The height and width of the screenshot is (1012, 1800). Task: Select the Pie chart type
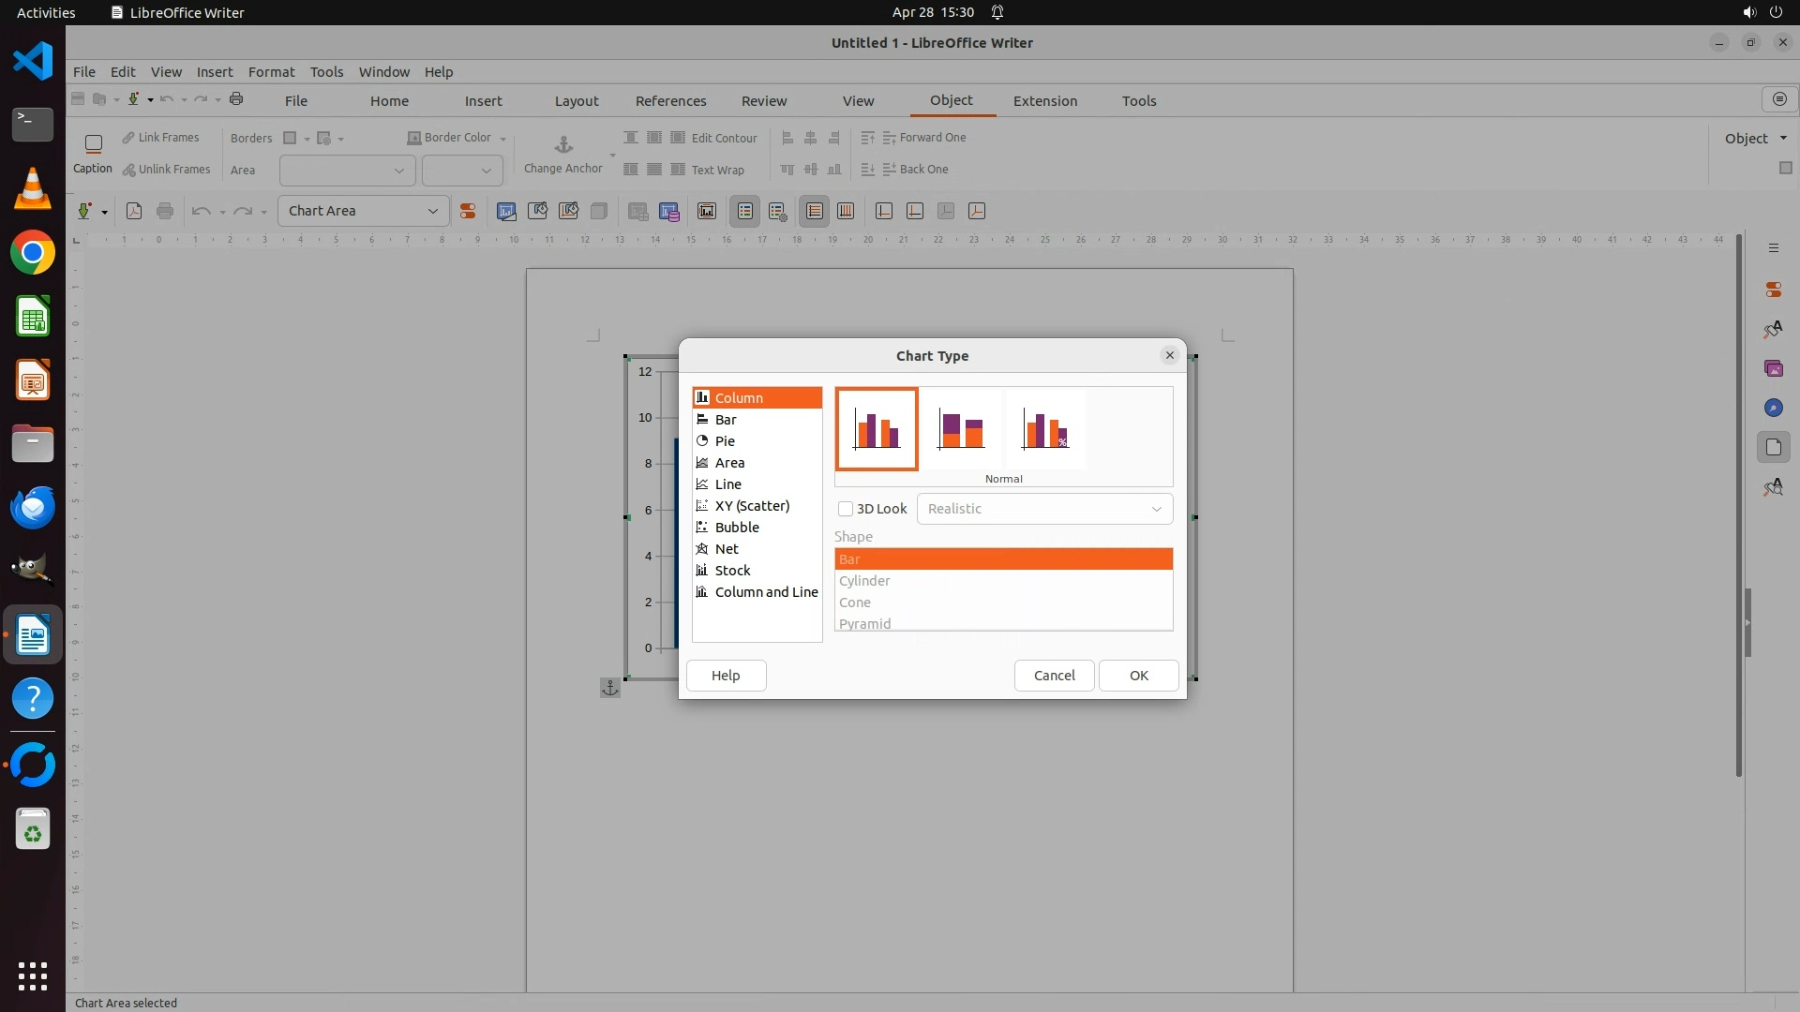pos(725,441)
